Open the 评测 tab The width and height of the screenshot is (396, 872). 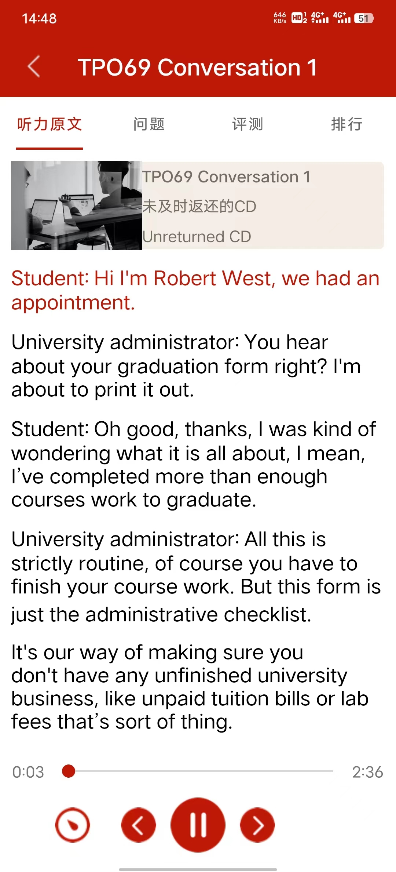(247, 124)
